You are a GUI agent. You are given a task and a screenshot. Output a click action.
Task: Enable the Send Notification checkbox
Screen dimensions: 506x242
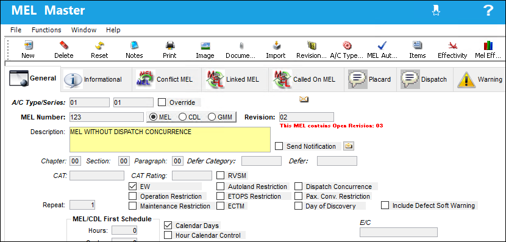click(279, 146)
